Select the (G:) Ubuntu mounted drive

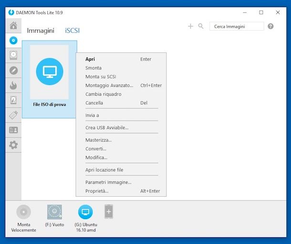pyautogui.click(x=85, y=212)
